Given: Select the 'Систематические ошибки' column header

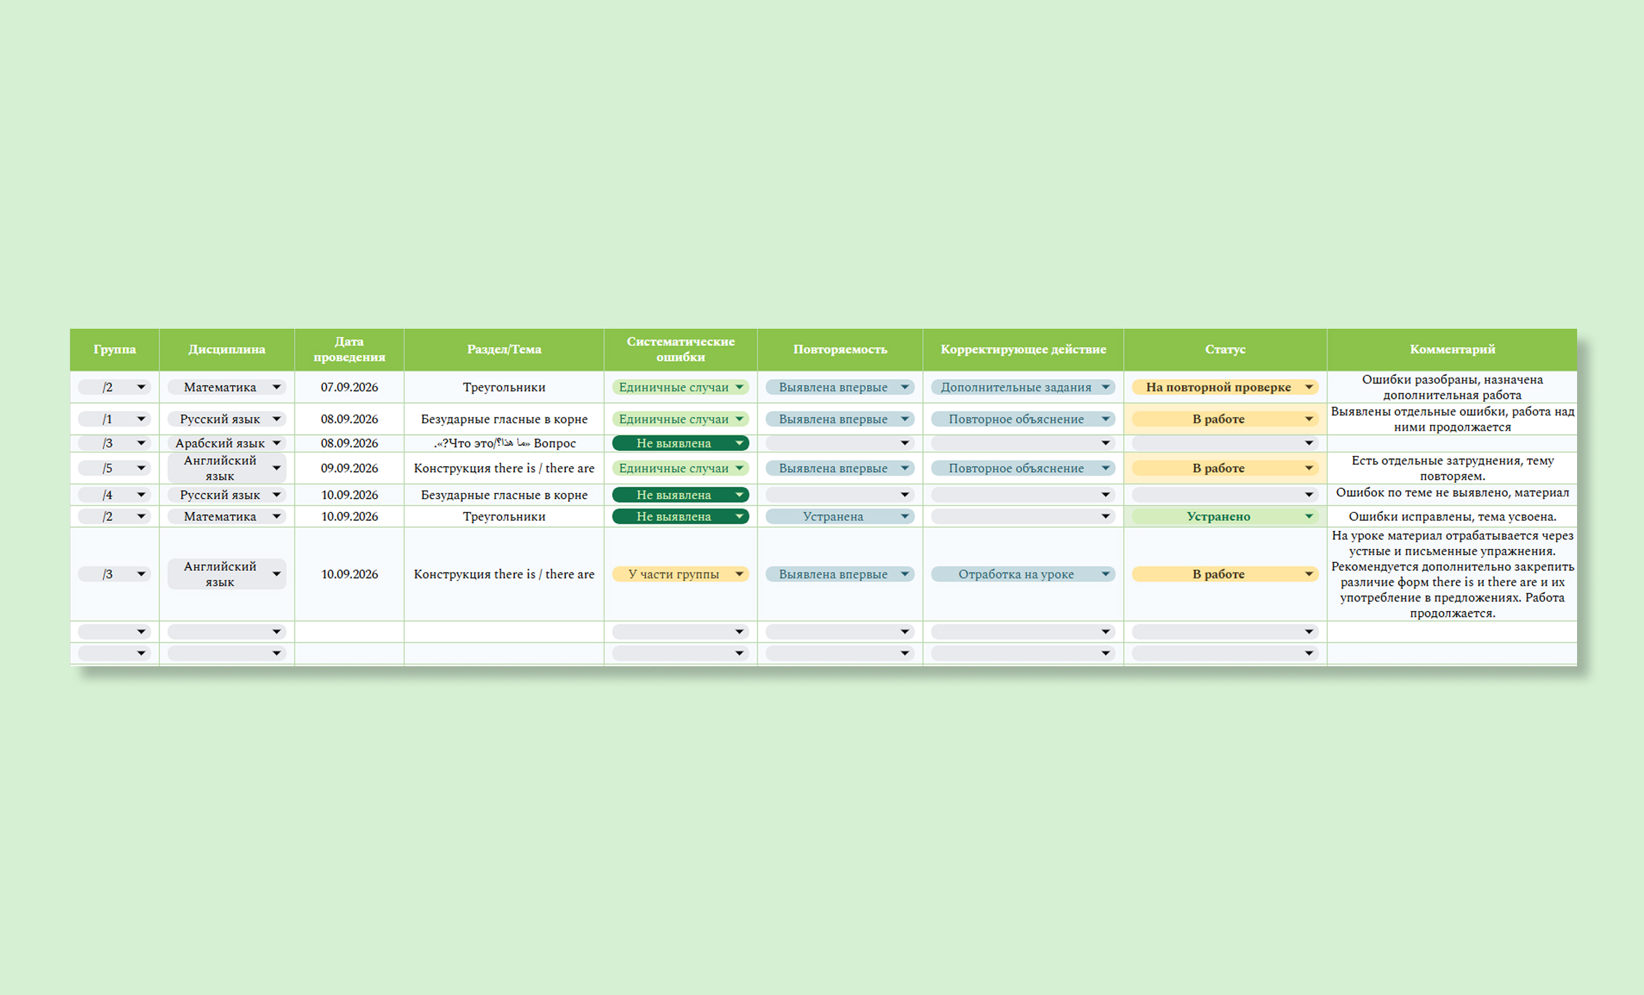Looking at the screenshot, I should (x=680, y=349).
